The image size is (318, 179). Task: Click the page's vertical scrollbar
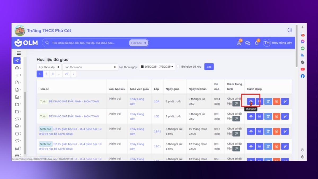tap(297, 46)
